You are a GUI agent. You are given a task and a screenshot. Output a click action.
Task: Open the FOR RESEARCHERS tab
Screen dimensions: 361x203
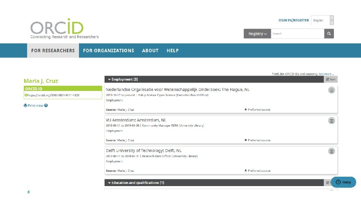pyautogui.click(x=53, y=50)
